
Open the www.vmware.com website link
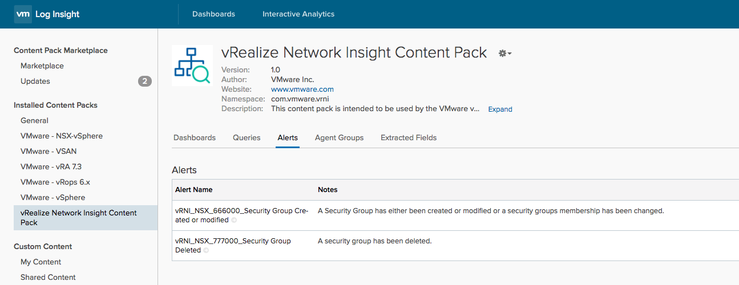[302, 89]
